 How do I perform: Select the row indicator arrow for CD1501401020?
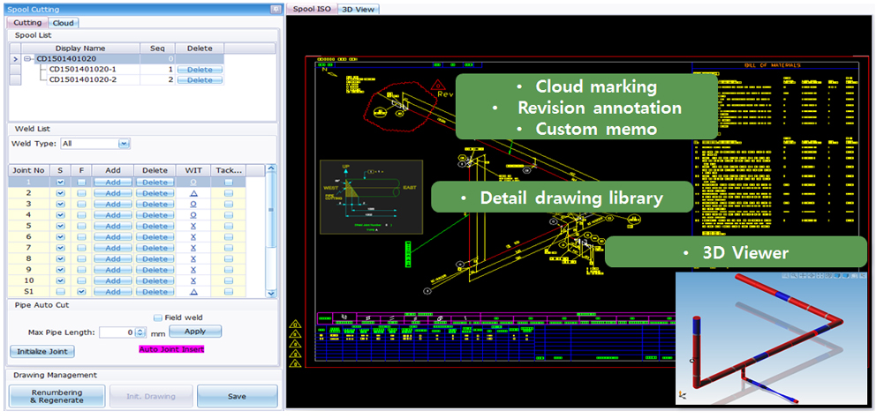tap(14, 59)
